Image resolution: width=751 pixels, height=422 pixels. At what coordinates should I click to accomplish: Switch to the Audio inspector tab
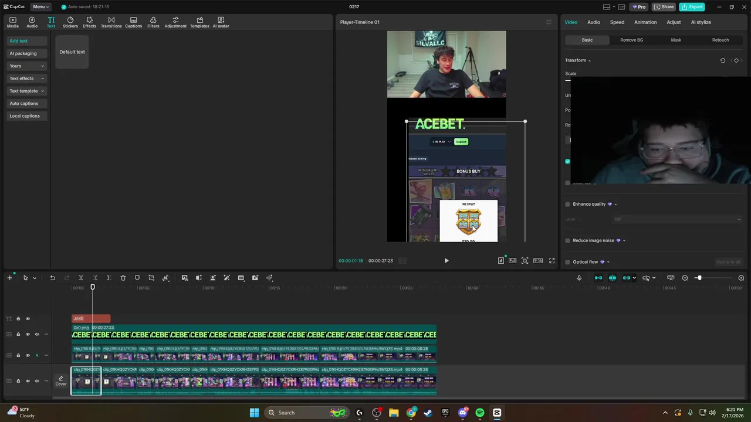(x=594, y=22)
